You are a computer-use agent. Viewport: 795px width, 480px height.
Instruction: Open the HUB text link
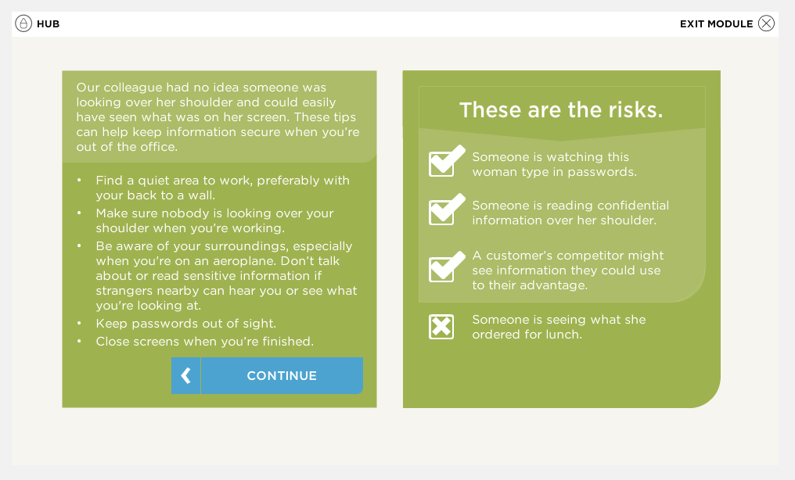click(49, 24)
